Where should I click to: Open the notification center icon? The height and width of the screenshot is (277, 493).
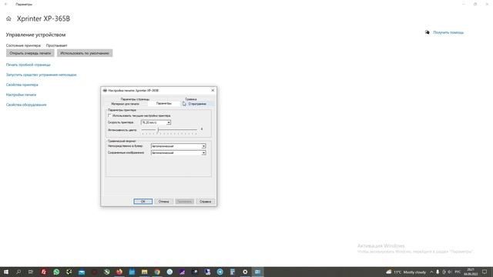485,272
